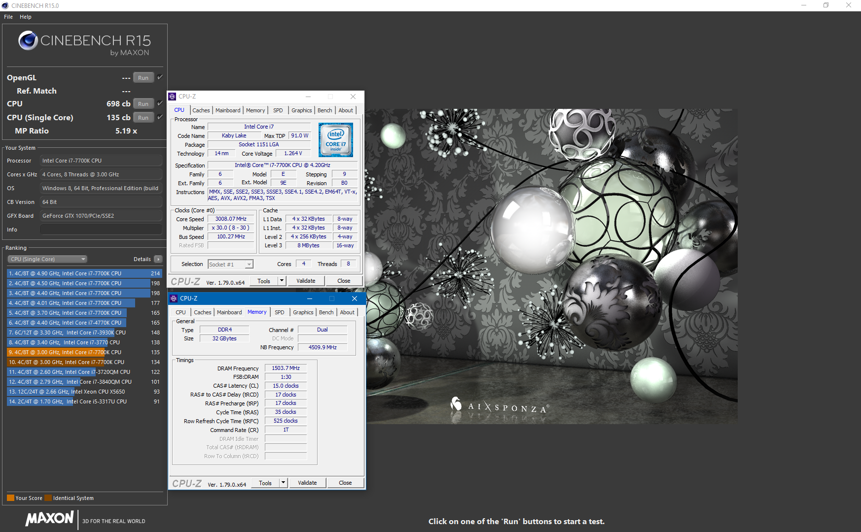Click the CPU-Z icon in upper window title
This screenshot has height=532, width=861.
pyautogui.click(x=172, y=97)
